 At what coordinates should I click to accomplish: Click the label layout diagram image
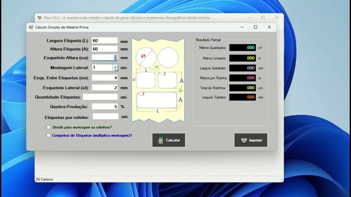click(x=158, y=80)
